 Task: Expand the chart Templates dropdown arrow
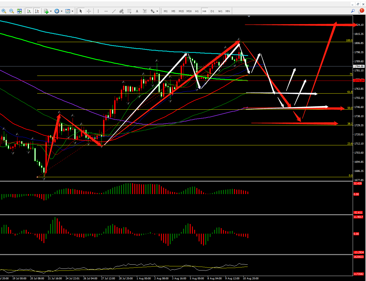pyautogui.click(x=72, y=11)
